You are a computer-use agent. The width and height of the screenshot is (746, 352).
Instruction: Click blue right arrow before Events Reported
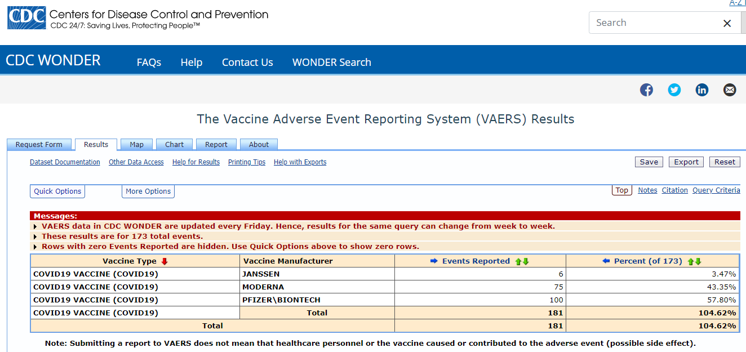(x=434, y=261)
